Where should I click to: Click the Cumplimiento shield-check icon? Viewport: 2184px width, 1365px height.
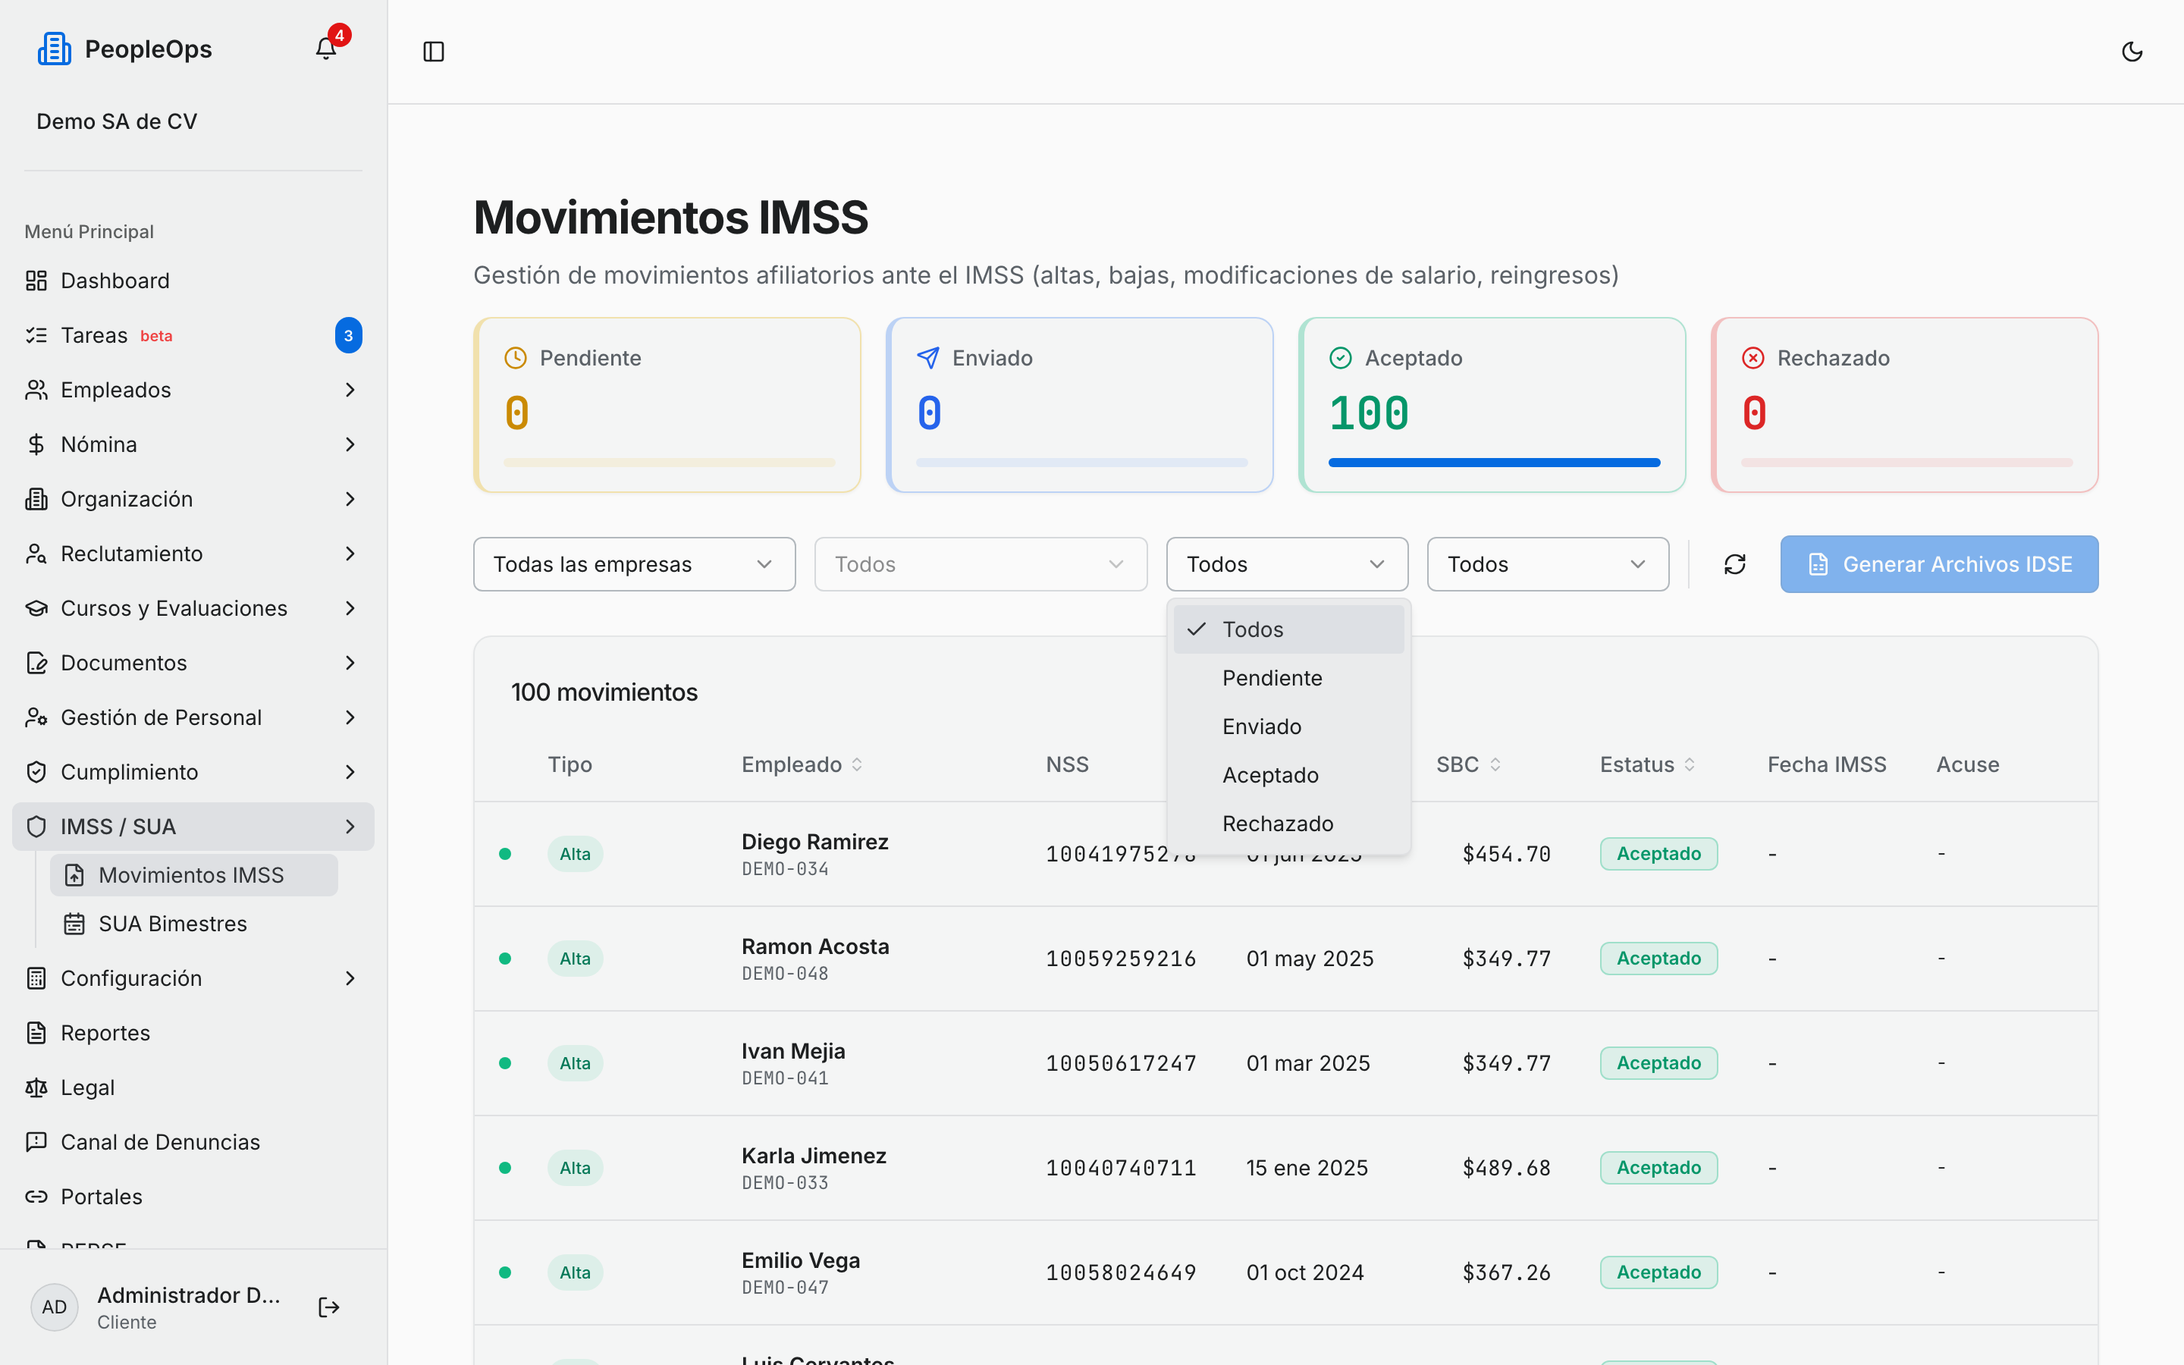(36, 772)
